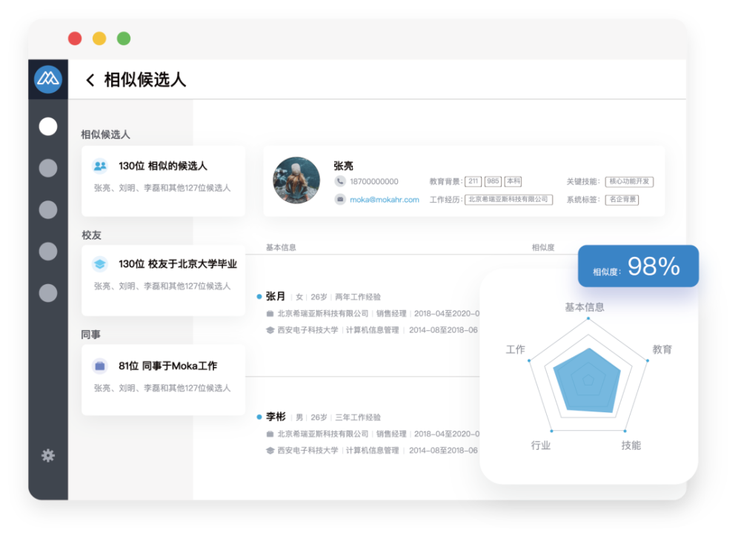Click the 北京希瑞亚斯科技有限公司 work history tag
Viewport: 741px width, 541px height.
pos(508,200)
